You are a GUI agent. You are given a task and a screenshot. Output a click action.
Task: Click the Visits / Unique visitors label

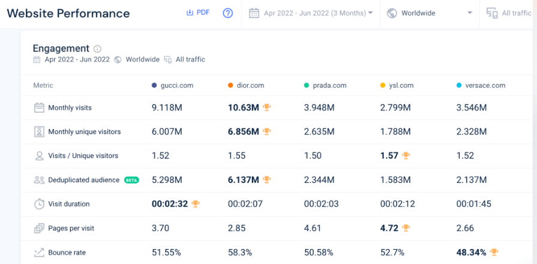coord(83,156)
